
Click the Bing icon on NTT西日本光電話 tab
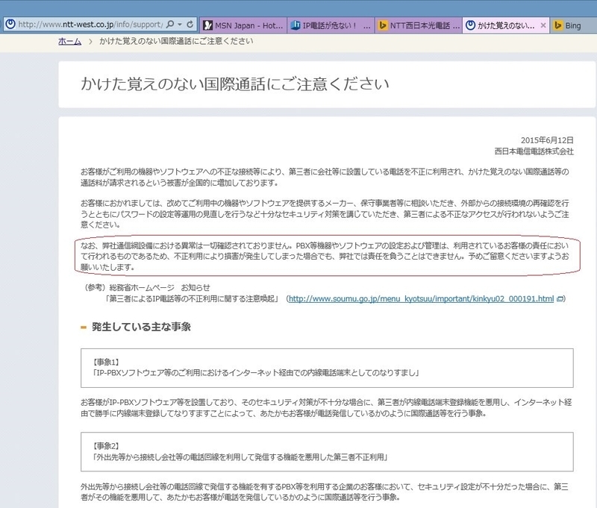tap(383, 25)
